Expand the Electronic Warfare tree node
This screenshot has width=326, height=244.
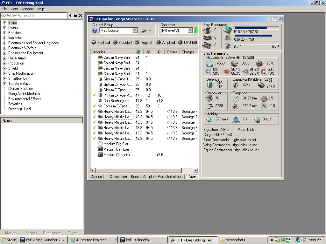coord(4,48)
